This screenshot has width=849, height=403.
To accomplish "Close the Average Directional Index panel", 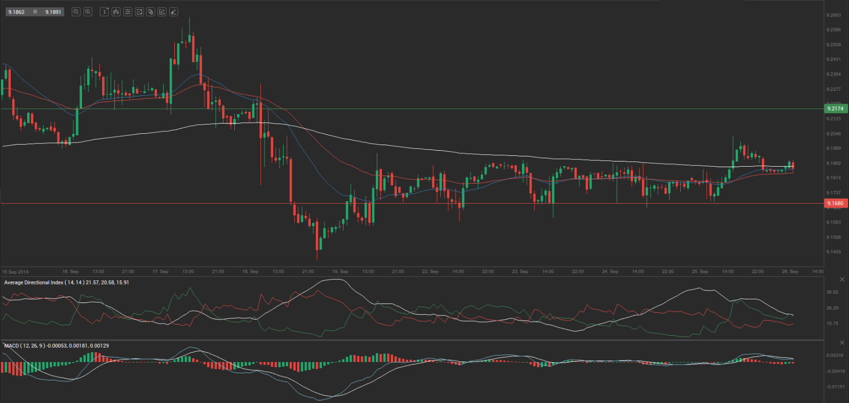I will [x=842, y=279].
